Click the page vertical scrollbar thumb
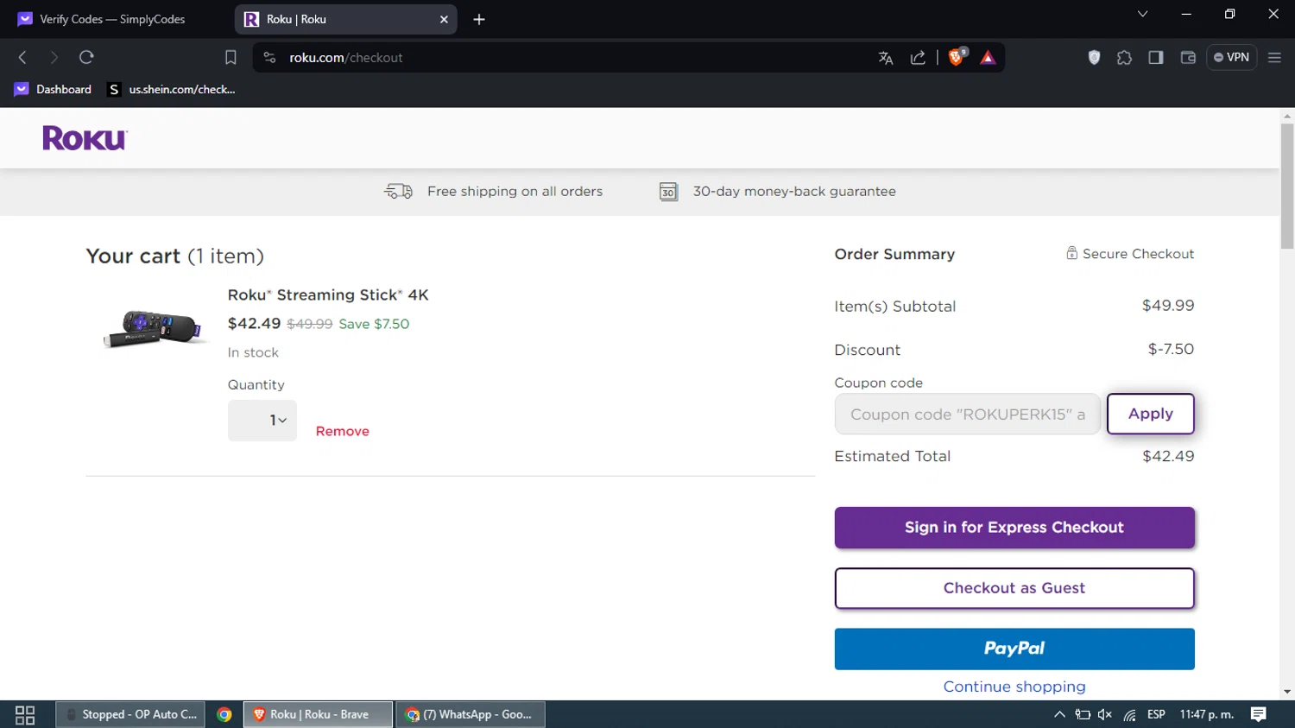 click(x=1287, y=186)
